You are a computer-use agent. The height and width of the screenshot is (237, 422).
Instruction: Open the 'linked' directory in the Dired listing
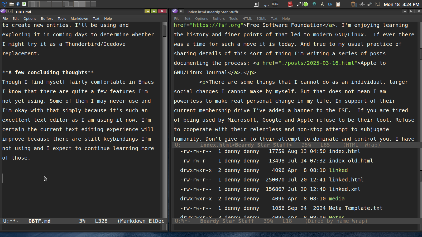pyautogui.click(x=338, y=170)
